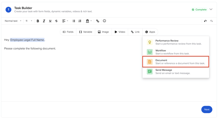Click the green Send Message icon
The image size is (218, 119).
(x=150, y=72)
